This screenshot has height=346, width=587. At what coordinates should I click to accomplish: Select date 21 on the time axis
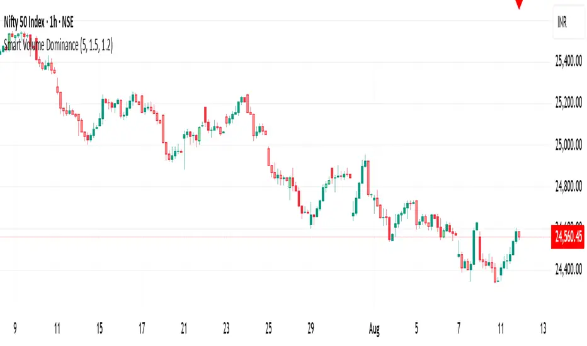coord(185,328)
